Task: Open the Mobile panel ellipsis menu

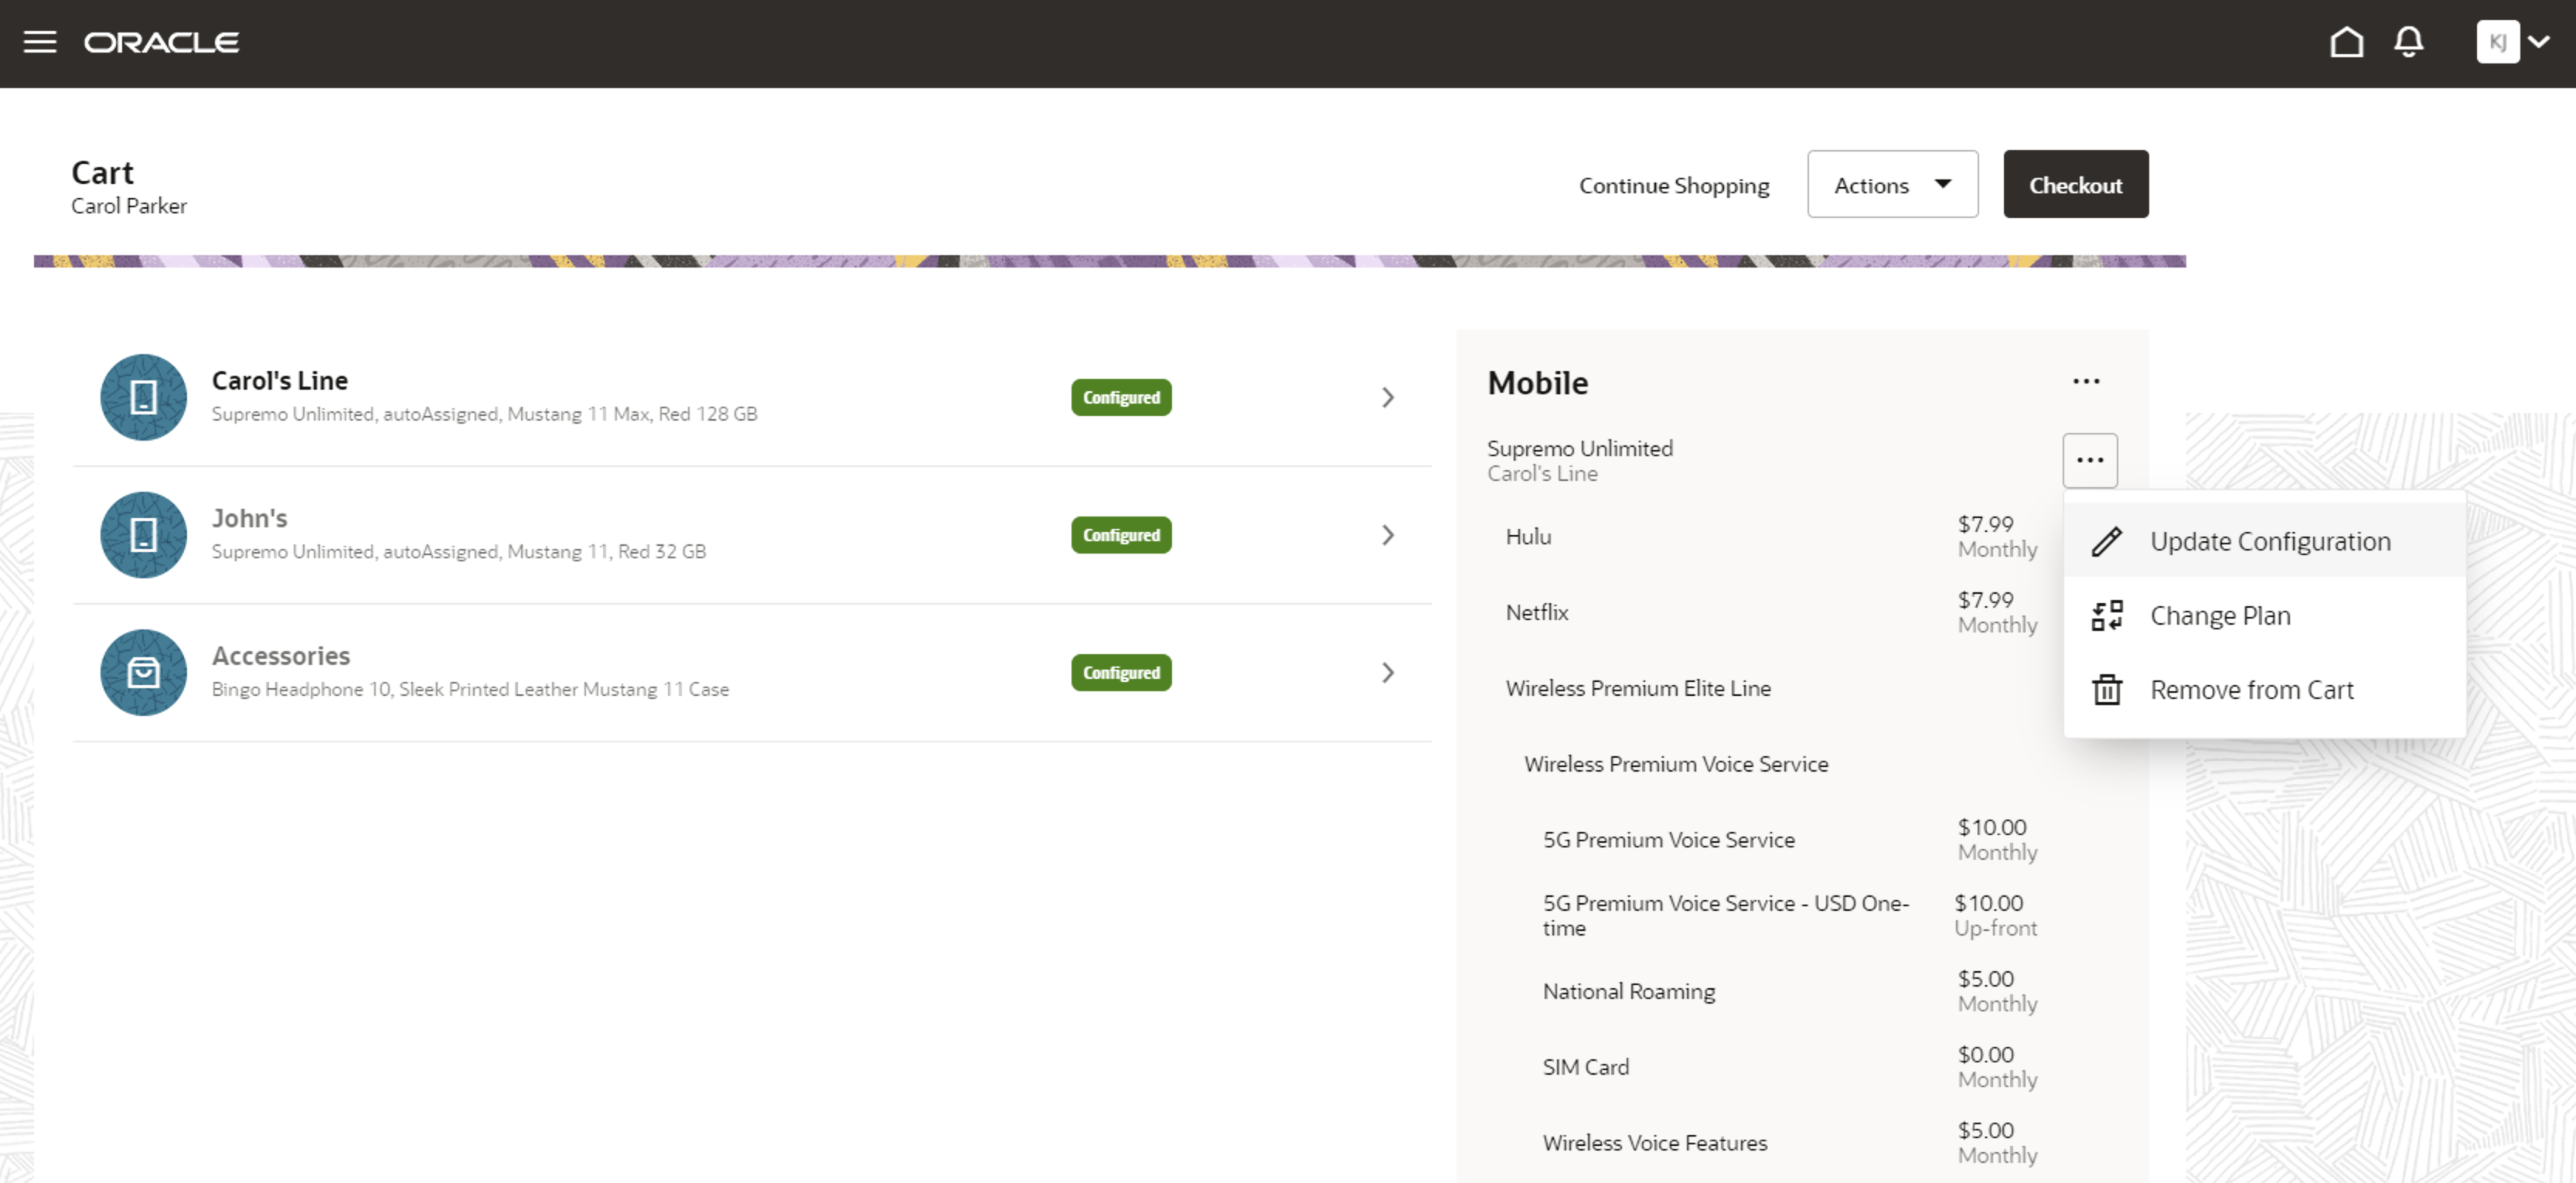Action: pyautogui.click(x=2087, y=381)
